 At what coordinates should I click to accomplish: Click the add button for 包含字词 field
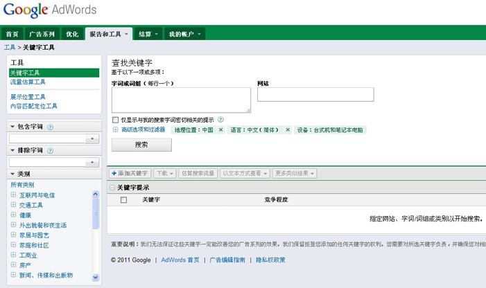(93, 138)
